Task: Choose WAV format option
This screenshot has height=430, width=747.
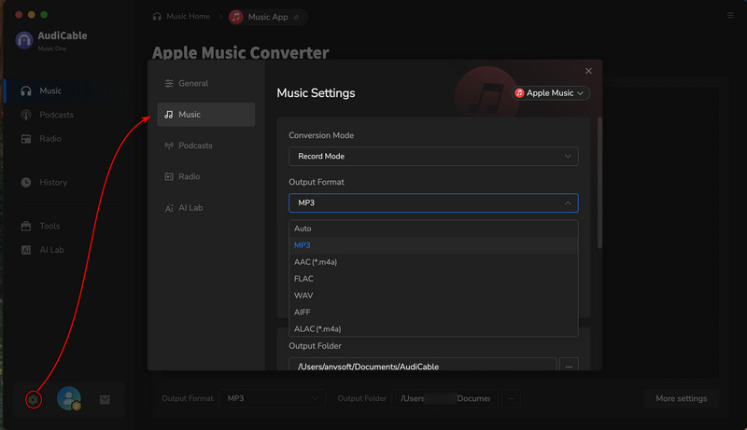Action: 433,296
